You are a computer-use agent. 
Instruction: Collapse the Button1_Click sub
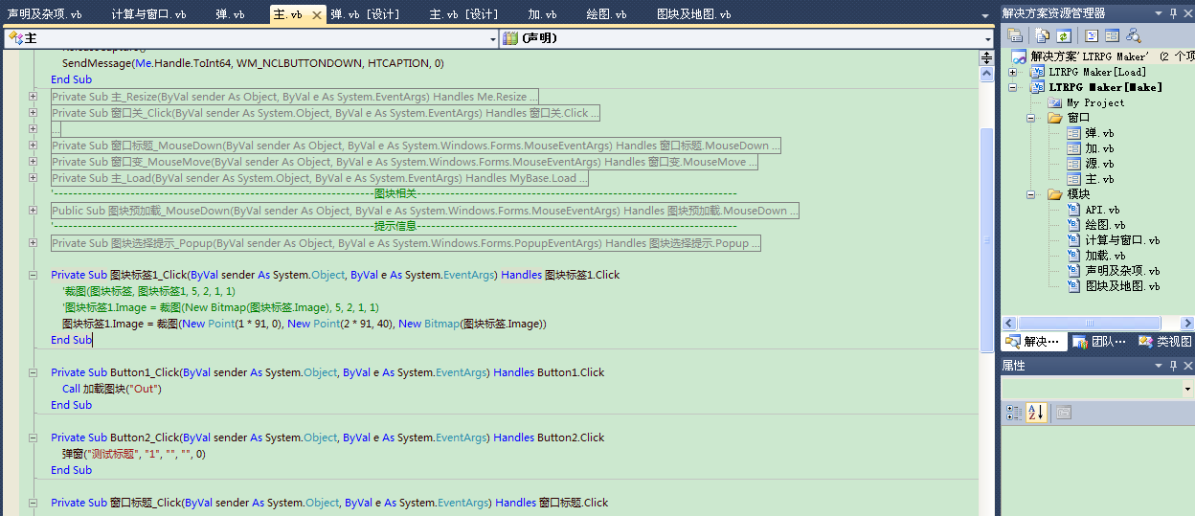pyautogui.click(x=33, y=372)
